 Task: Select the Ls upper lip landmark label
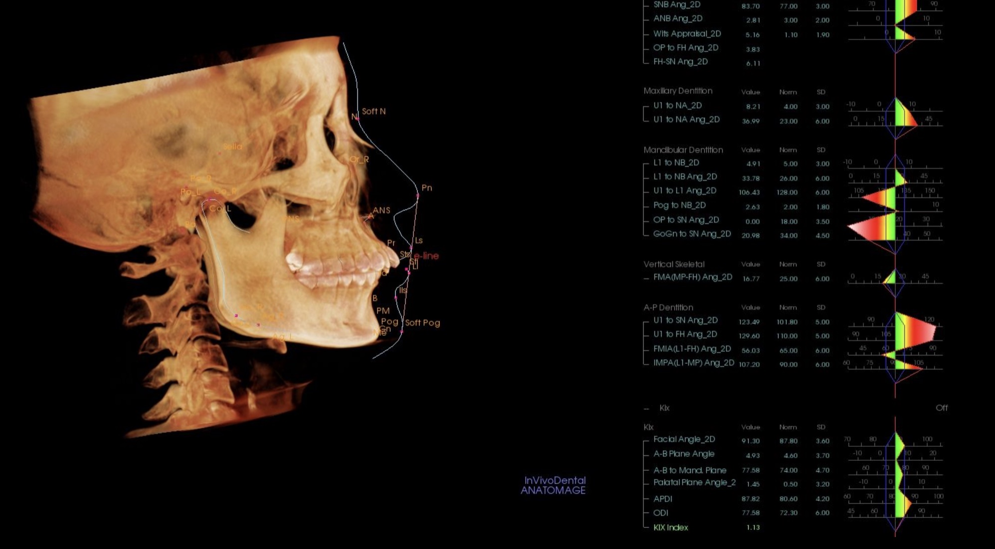click(419, 240)
